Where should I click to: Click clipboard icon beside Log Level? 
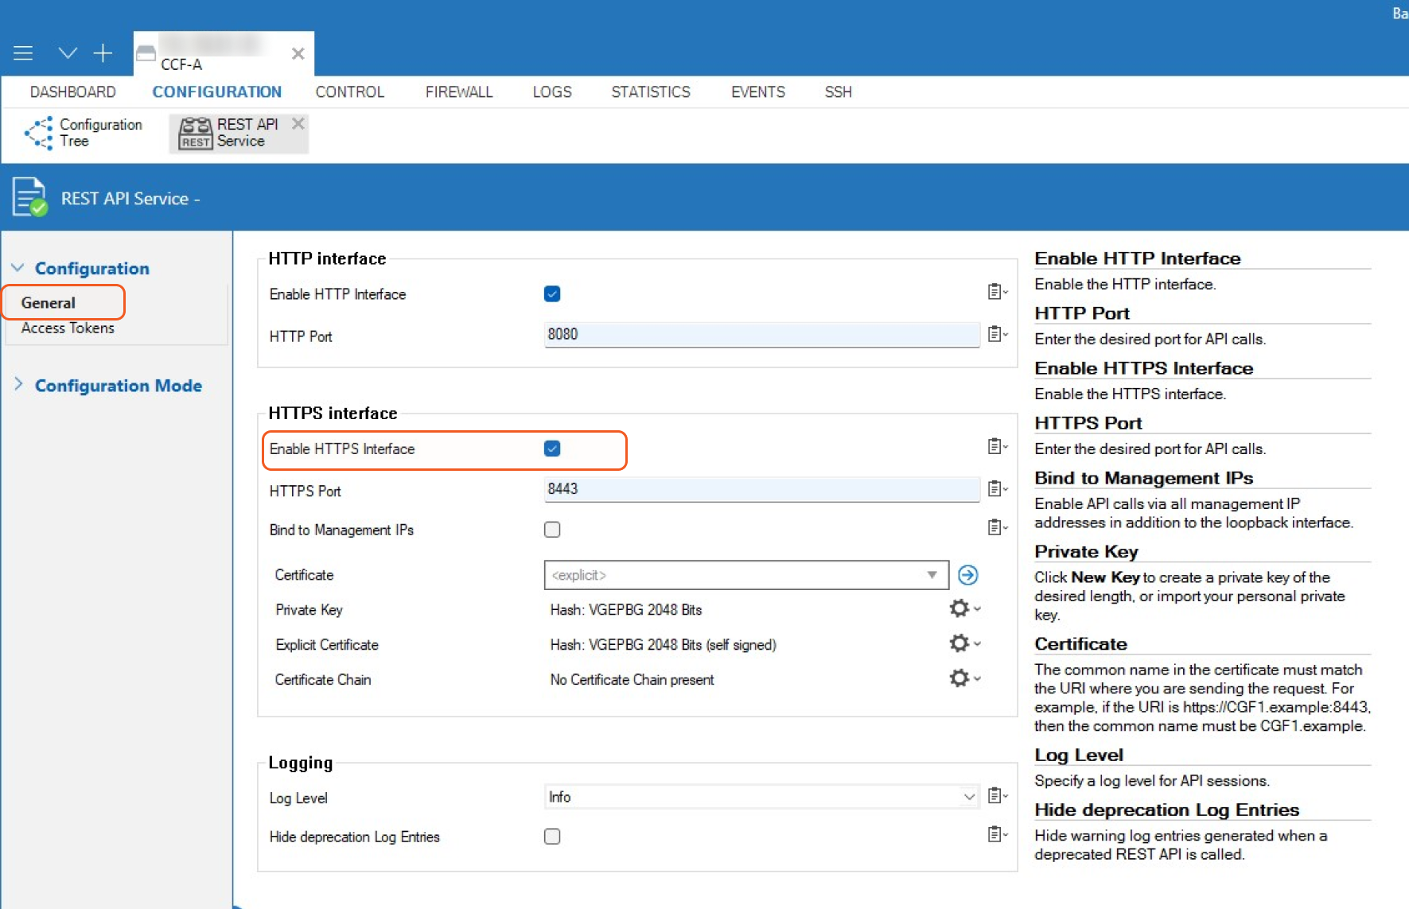996,796
